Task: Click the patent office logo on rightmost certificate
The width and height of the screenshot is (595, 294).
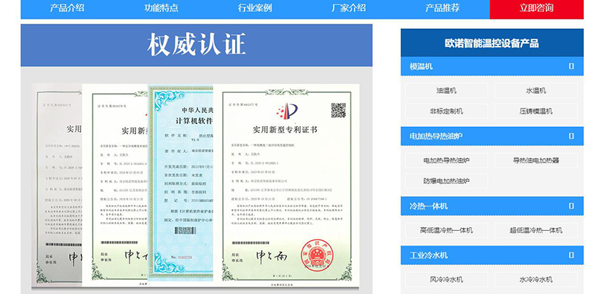Action: coord(288,111)
